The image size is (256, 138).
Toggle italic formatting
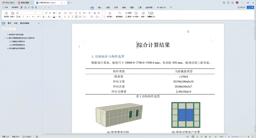point(23,17)
